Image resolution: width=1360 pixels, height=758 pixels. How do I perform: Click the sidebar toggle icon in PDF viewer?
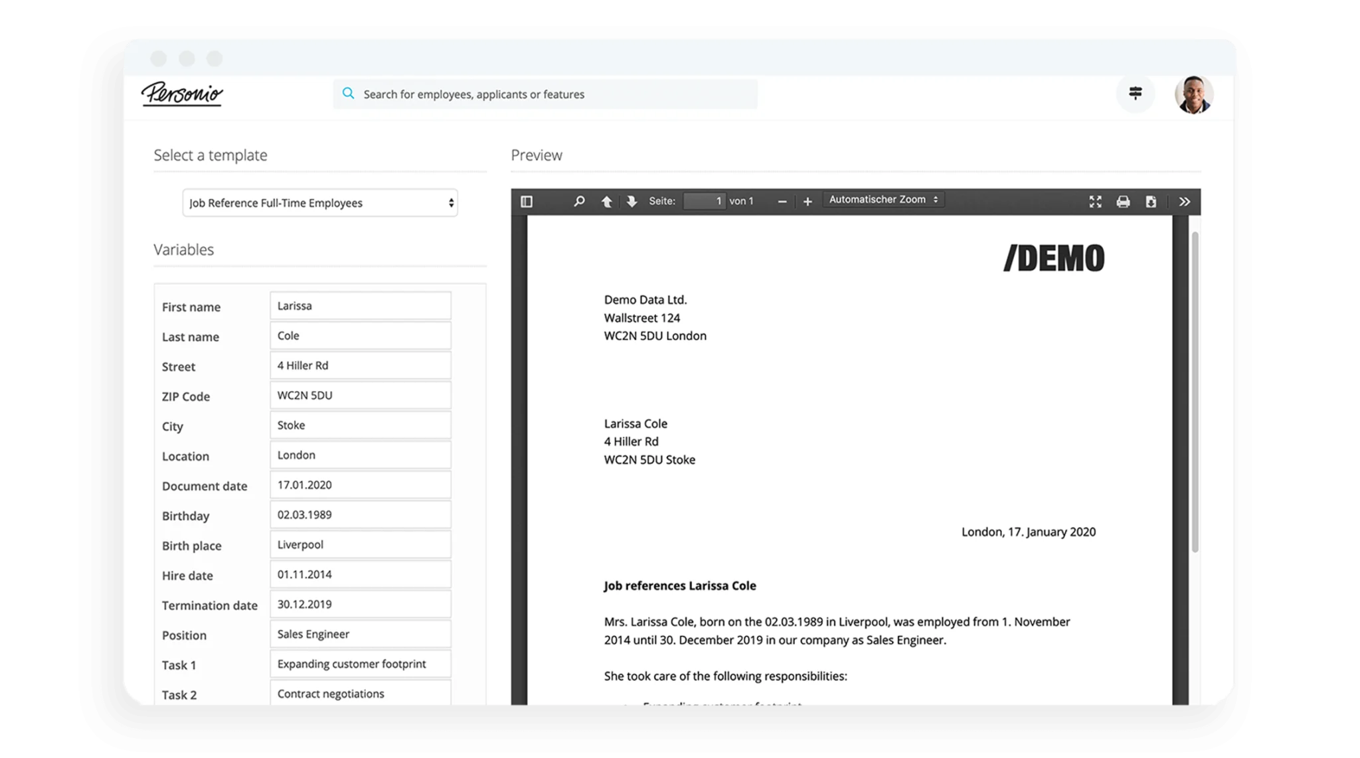525,200
